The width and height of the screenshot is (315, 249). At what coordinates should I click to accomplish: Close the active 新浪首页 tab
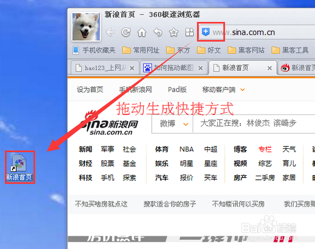pos(270,69)
